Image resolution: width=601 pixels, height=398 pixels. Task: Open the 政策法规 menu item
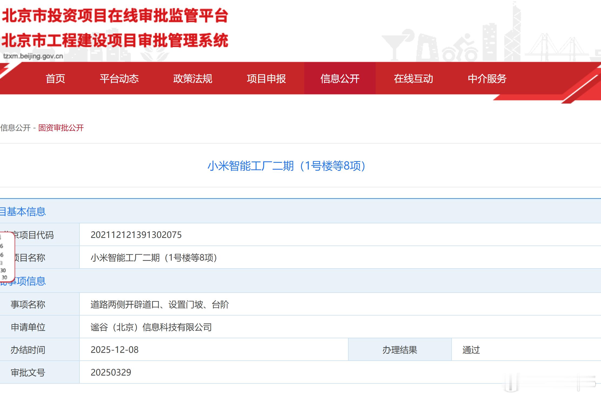pos(193,79)
